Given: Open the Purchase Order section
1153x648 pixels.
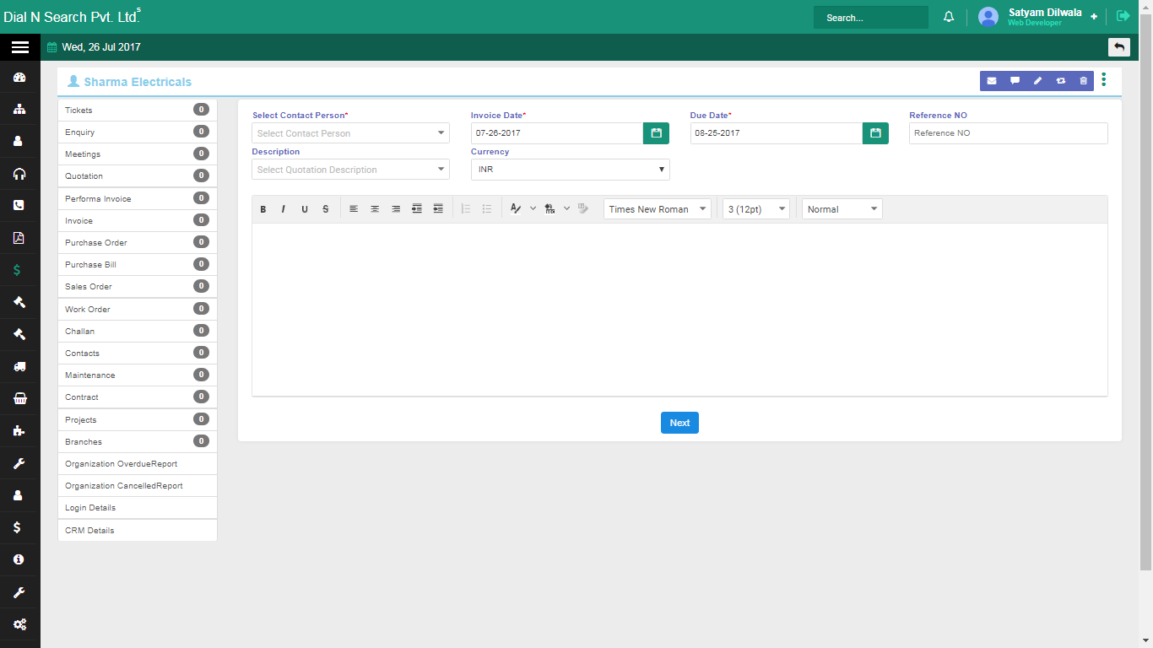Looking at the screenshot, I should (137, 242).
